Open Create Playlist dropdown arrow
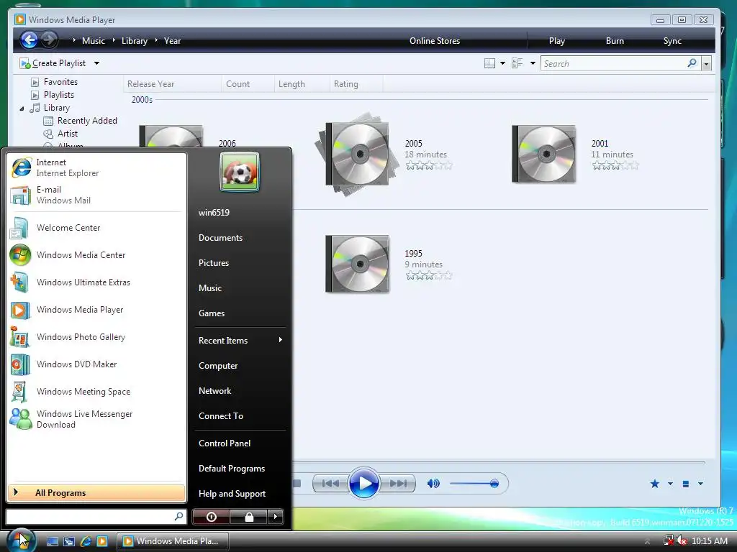The image size is (737, 552). (97, 63)
